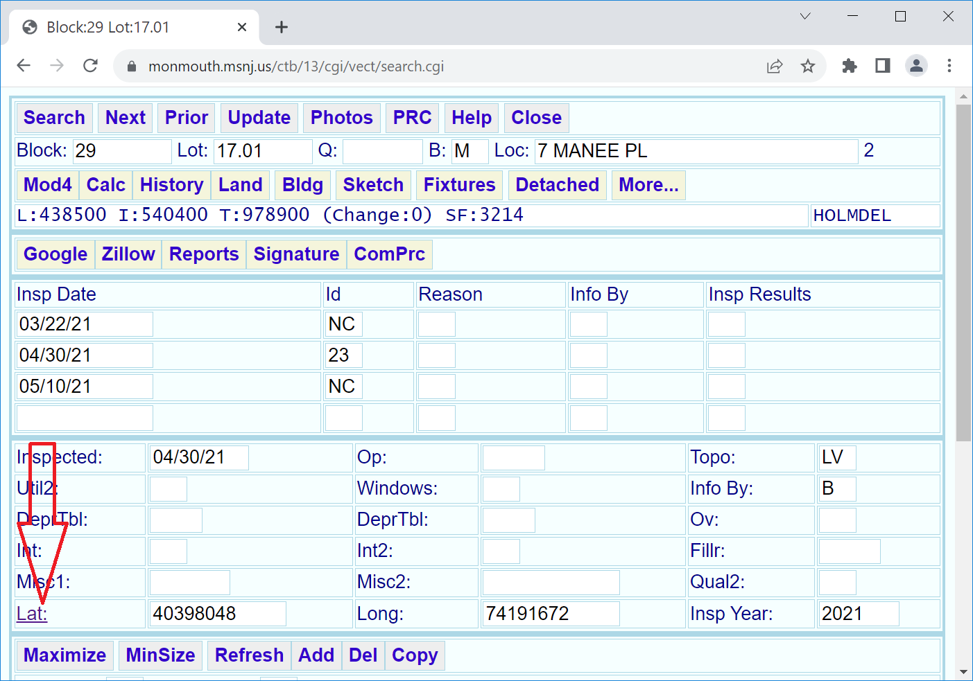Screen dimensions: 973x681
Task: Click the Add button
Action: tap(316, 655)
